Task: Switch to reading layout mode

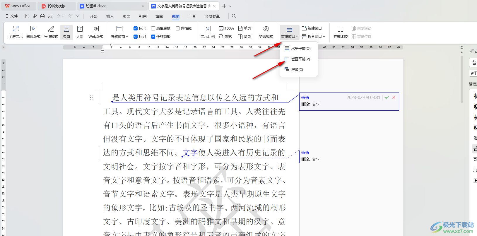Action: pos(33,32)
